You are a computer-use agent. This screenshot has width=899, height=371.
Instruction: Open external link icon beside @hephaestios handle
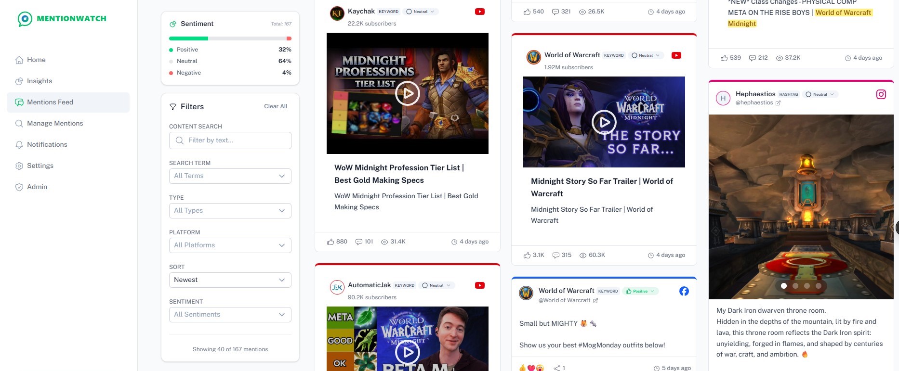pyautogui.click(x=778, y=103)
